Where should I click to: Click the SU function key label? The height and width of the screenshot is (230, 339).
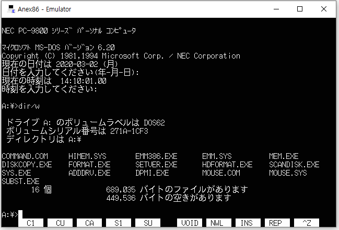[148, 223]
